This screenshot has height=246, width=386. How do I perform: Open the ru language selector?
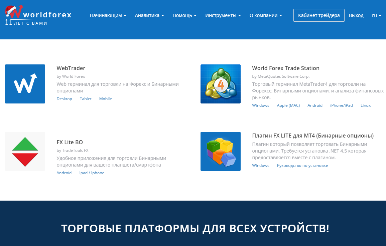[x=376, y=15]
